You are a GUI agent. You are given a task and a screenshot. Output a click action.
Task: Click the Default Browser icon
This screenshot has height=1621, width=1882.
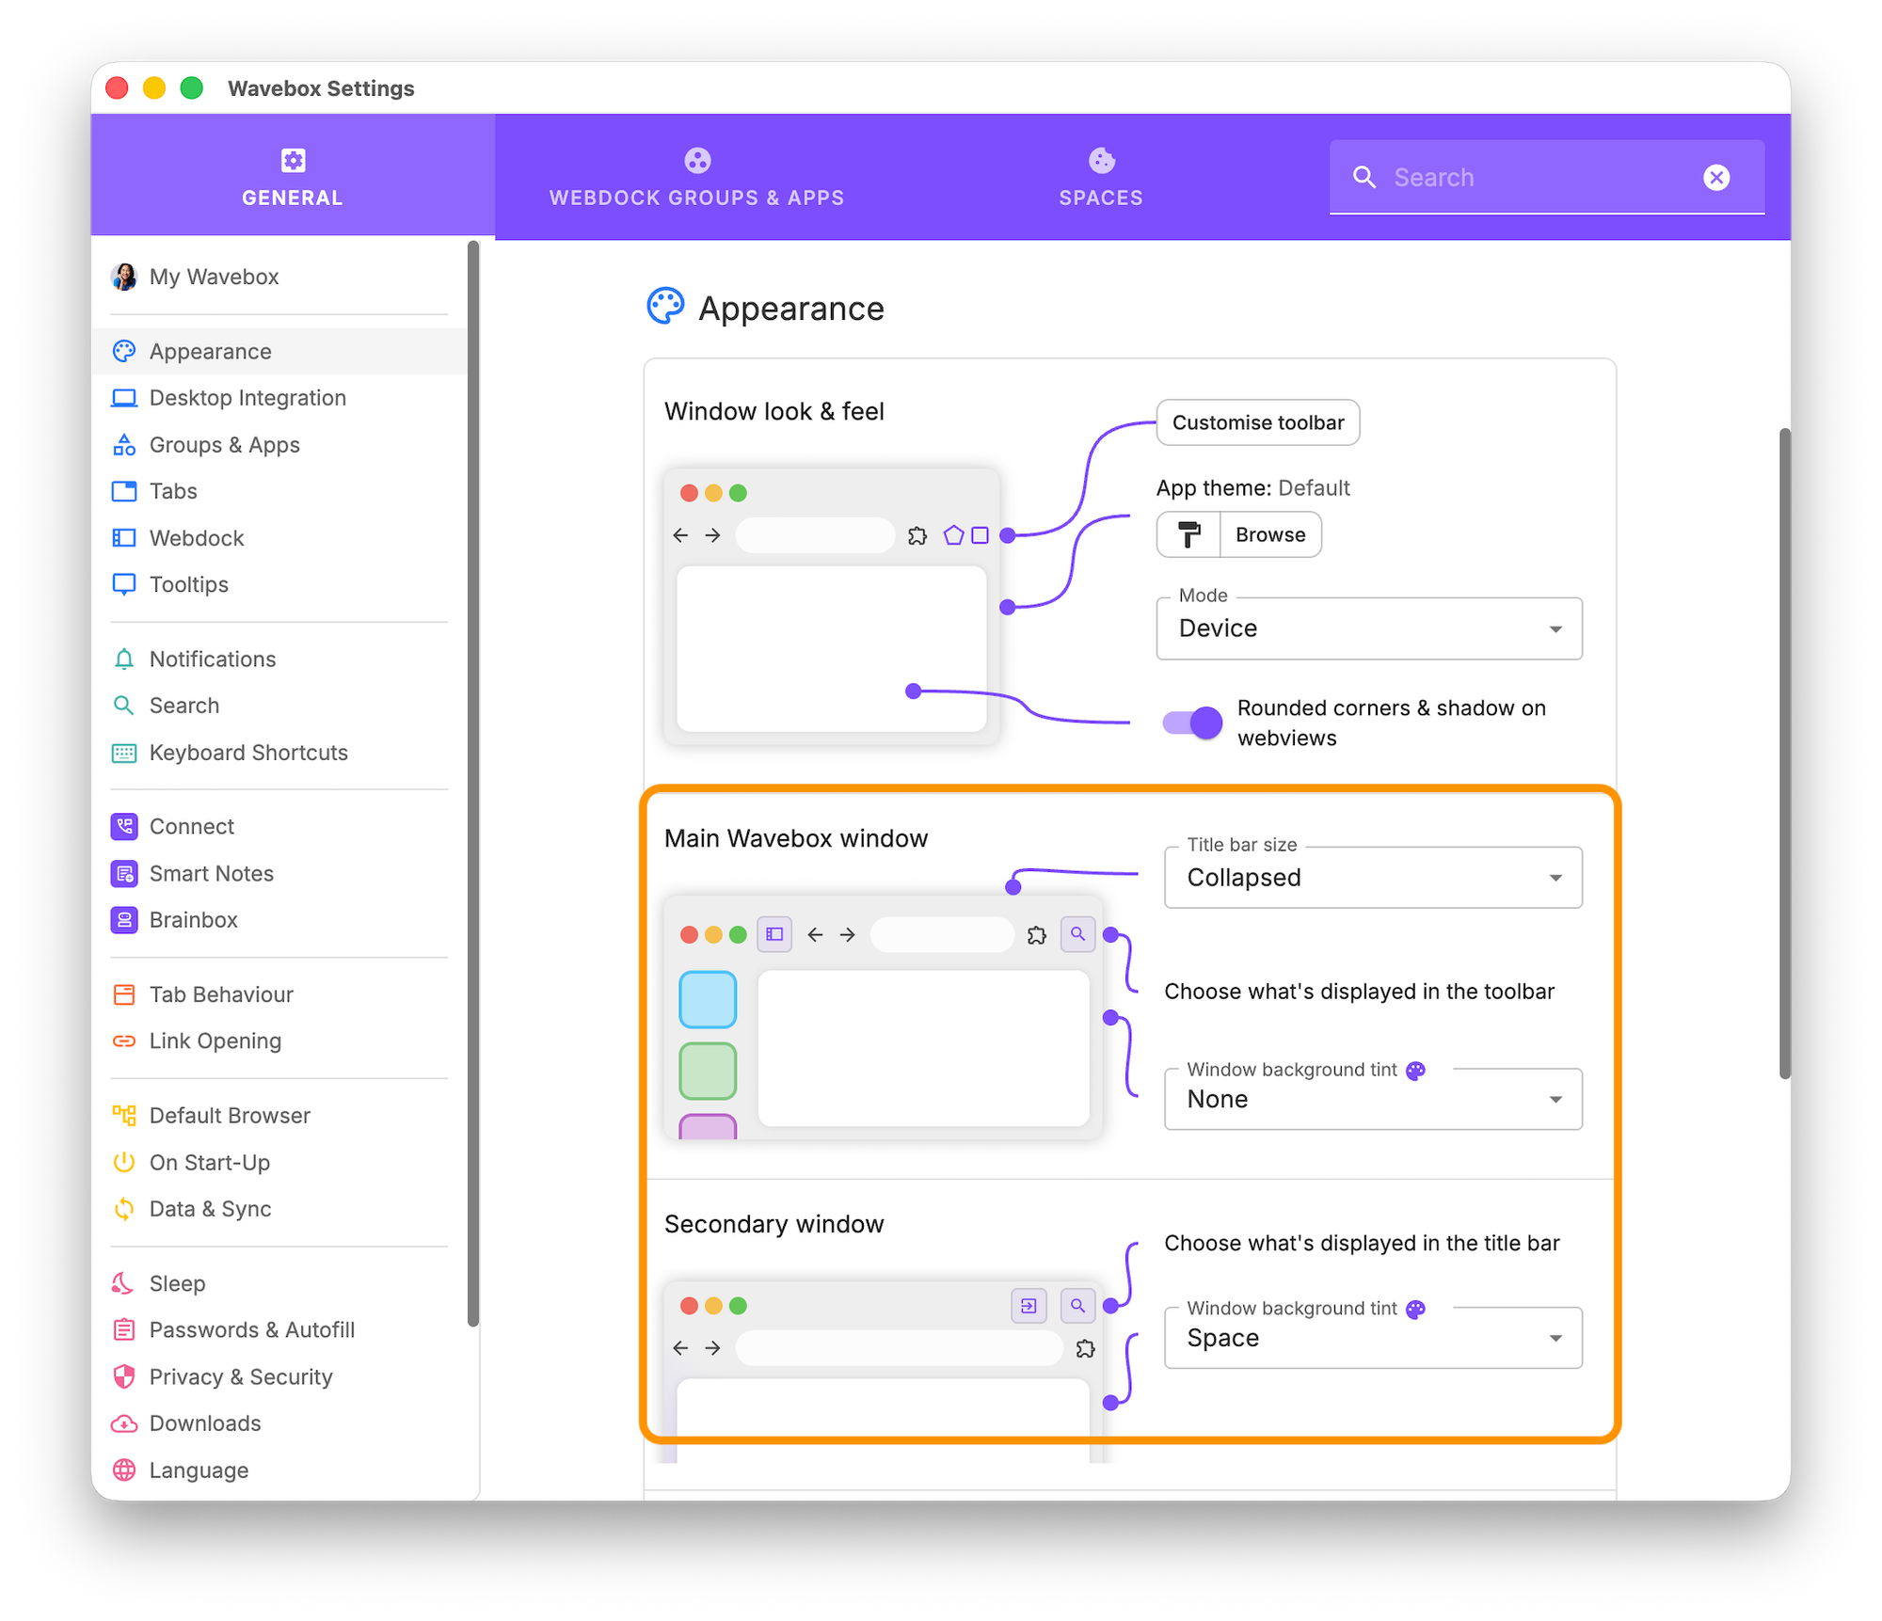coord(124,1115)
